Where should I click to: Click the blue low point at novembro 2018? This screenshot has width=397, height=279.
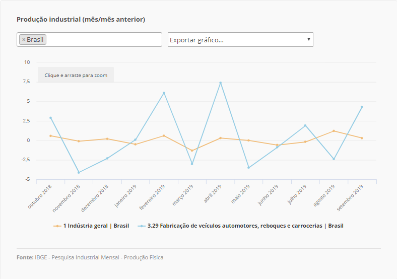tap(79, 172)
